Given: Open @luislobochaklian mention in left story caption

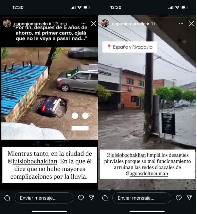Looking at the screenshot, I should point(33,161).
